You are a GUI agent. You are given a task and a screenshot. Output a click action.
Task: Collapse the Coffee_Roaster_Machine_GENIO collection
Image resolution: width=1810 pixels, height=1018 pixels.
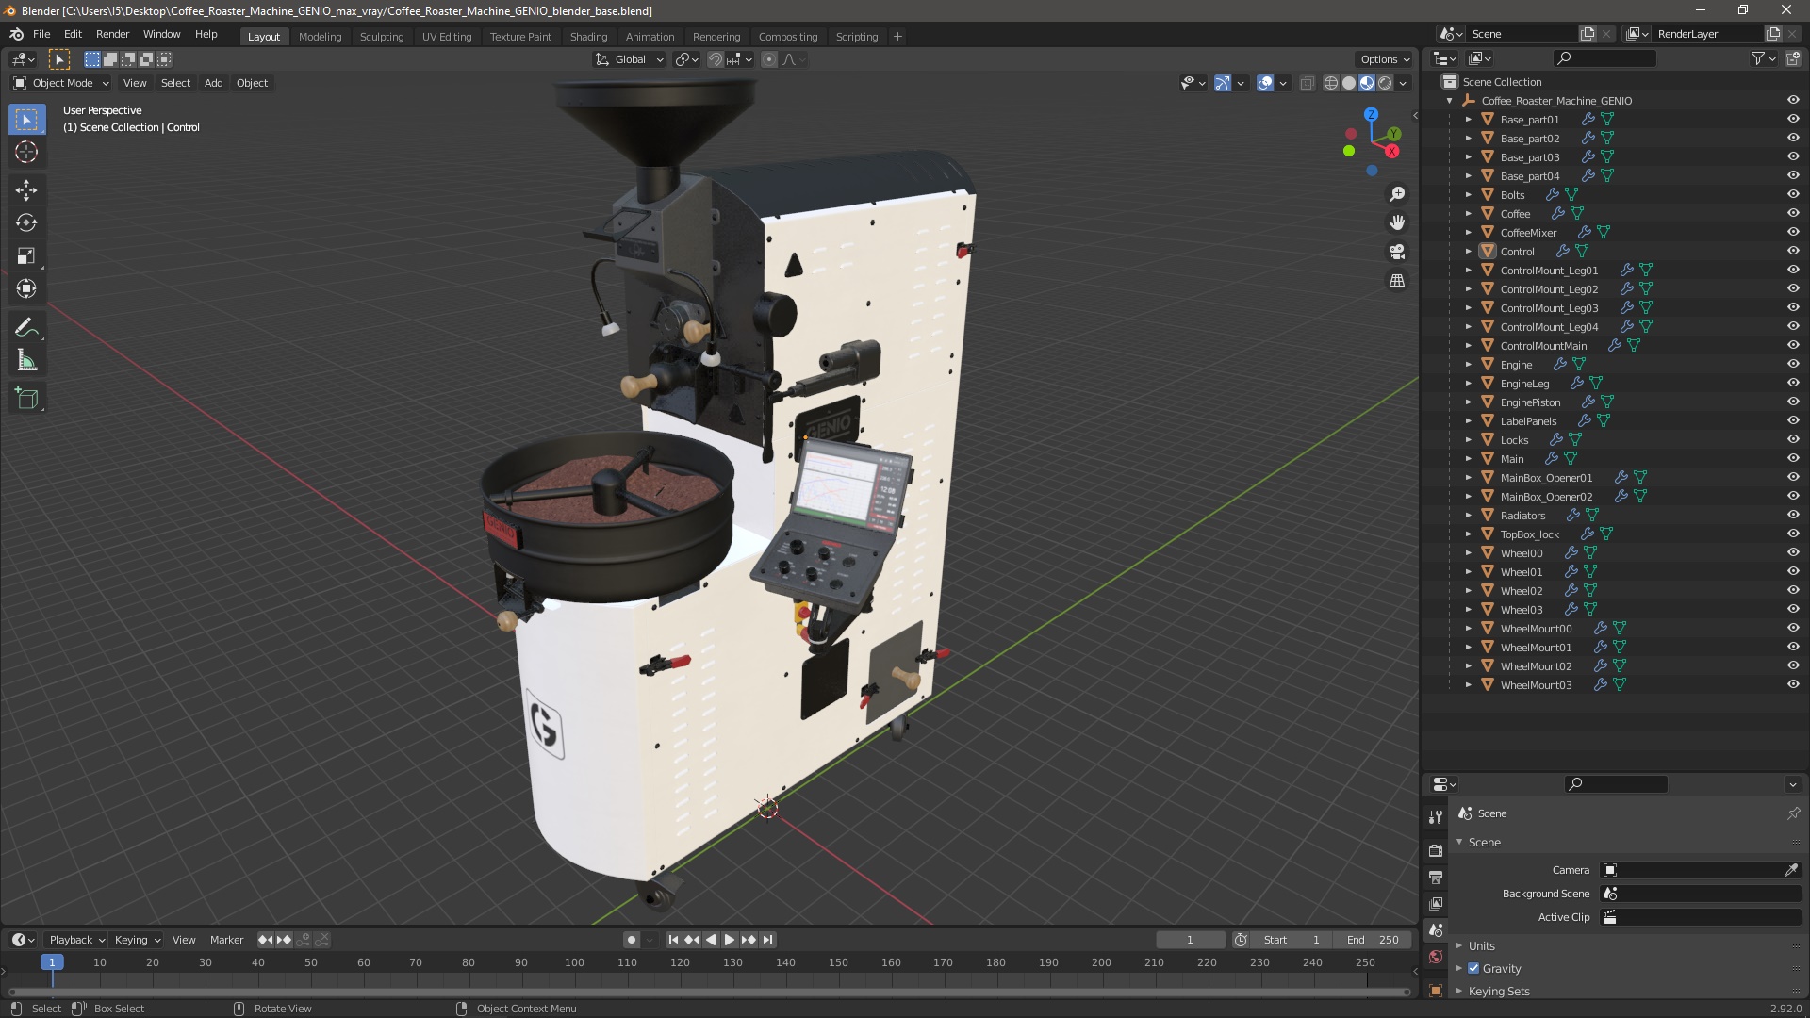coord(1449,100)
